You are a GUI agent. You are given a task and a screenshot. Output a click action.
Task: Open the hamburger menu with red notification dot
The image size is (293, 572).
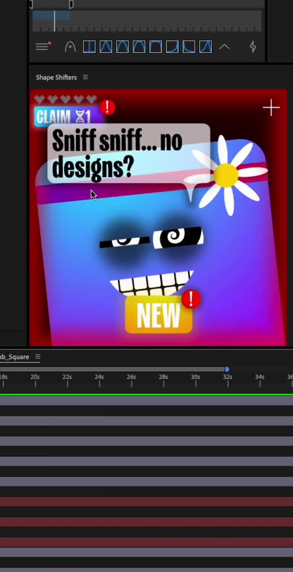(x=41, y=46)
